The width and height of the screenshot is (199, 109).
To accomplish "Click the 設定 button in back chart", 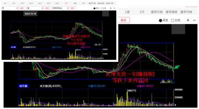I will tap(124, 20).
